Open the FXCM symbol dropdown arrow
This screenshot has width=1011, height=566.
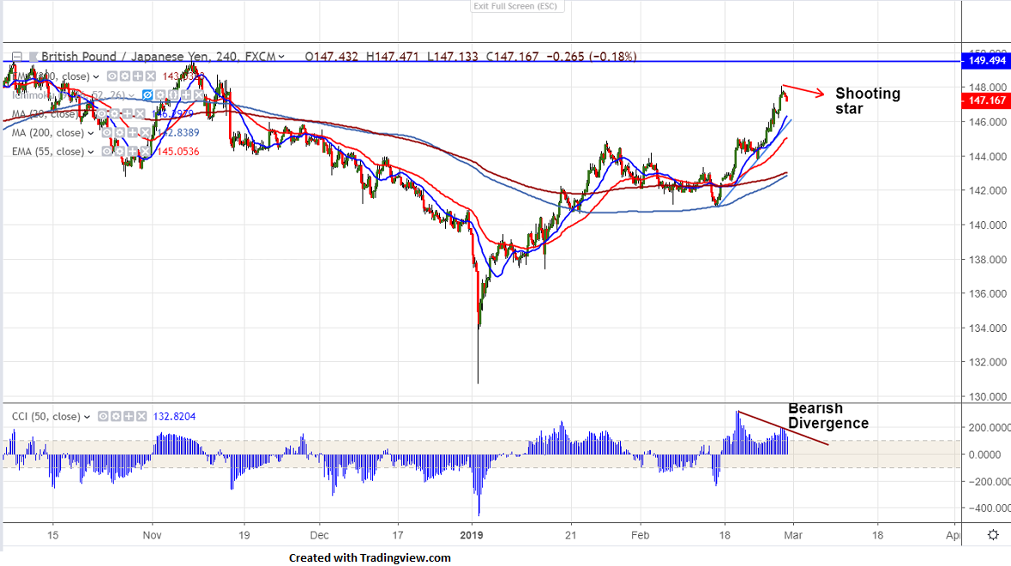tap(281, 57)
